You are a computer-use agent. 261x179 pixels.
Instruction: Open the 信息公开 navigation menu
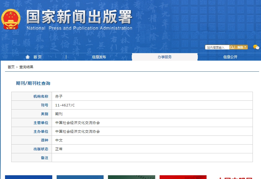point(230,57)
